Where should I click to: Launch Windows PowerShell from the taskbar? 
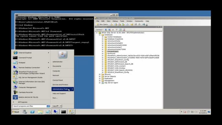pyautogui.click(x=32, y=112)
